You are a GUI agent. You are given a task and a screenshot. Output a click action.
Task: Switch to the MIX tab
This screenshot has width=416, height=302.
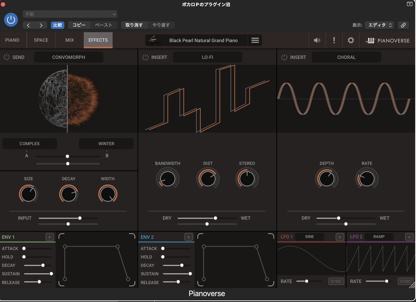69,40
